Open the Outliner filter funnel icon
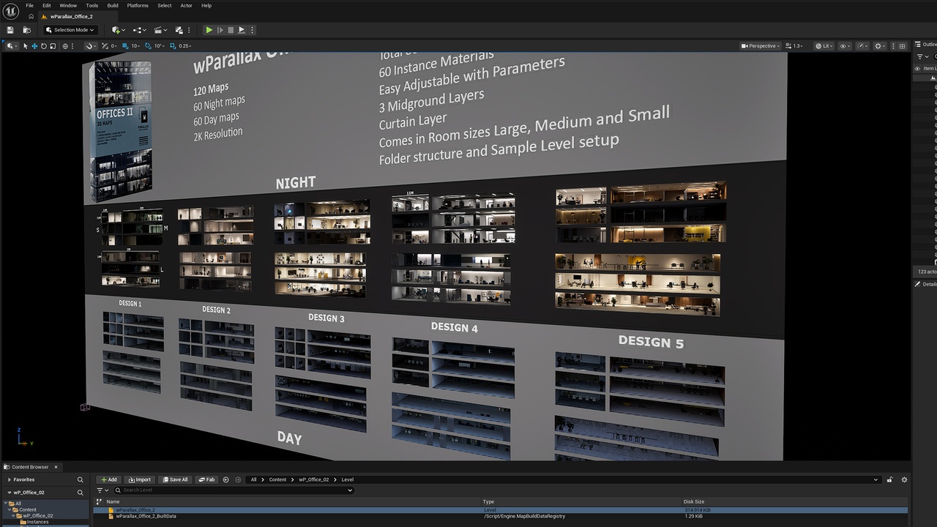Screen dimensions: 937x527 [x=922, y=56]
